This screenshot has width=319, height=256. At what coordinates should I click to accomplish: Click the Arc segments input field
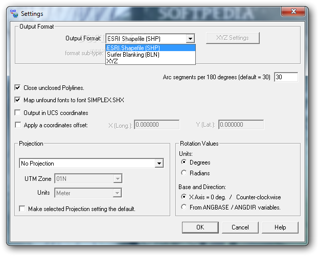286,77
